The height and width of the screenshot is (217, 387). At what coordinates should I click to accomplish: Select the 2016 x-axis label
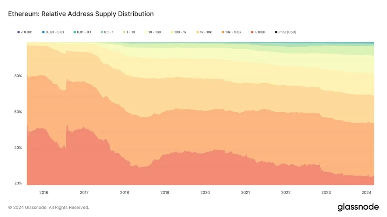[x=44, y=192]
